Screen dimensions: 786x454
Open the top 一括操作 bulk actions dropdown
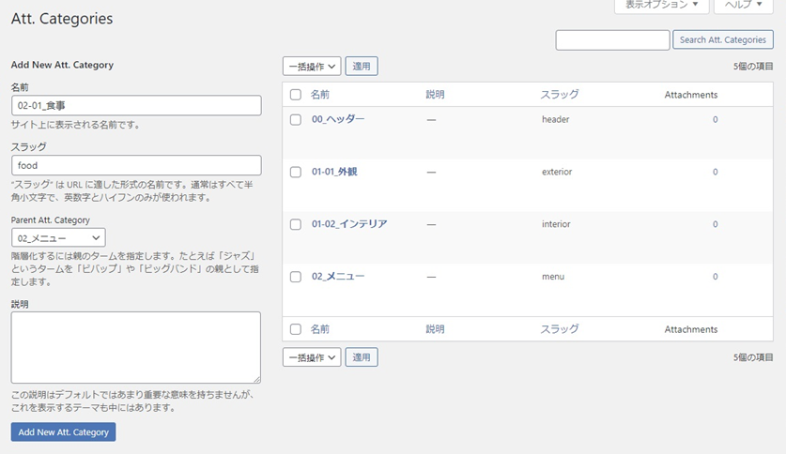pos(312,66)
